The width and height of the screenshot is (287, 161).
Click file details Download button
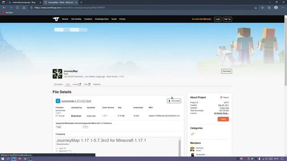174,101
